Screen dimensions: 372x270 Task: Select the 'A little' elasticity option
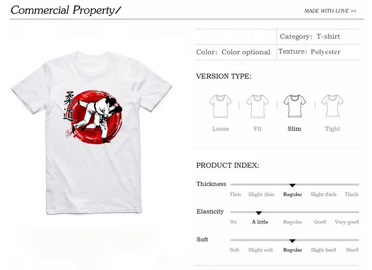[260, 222]
